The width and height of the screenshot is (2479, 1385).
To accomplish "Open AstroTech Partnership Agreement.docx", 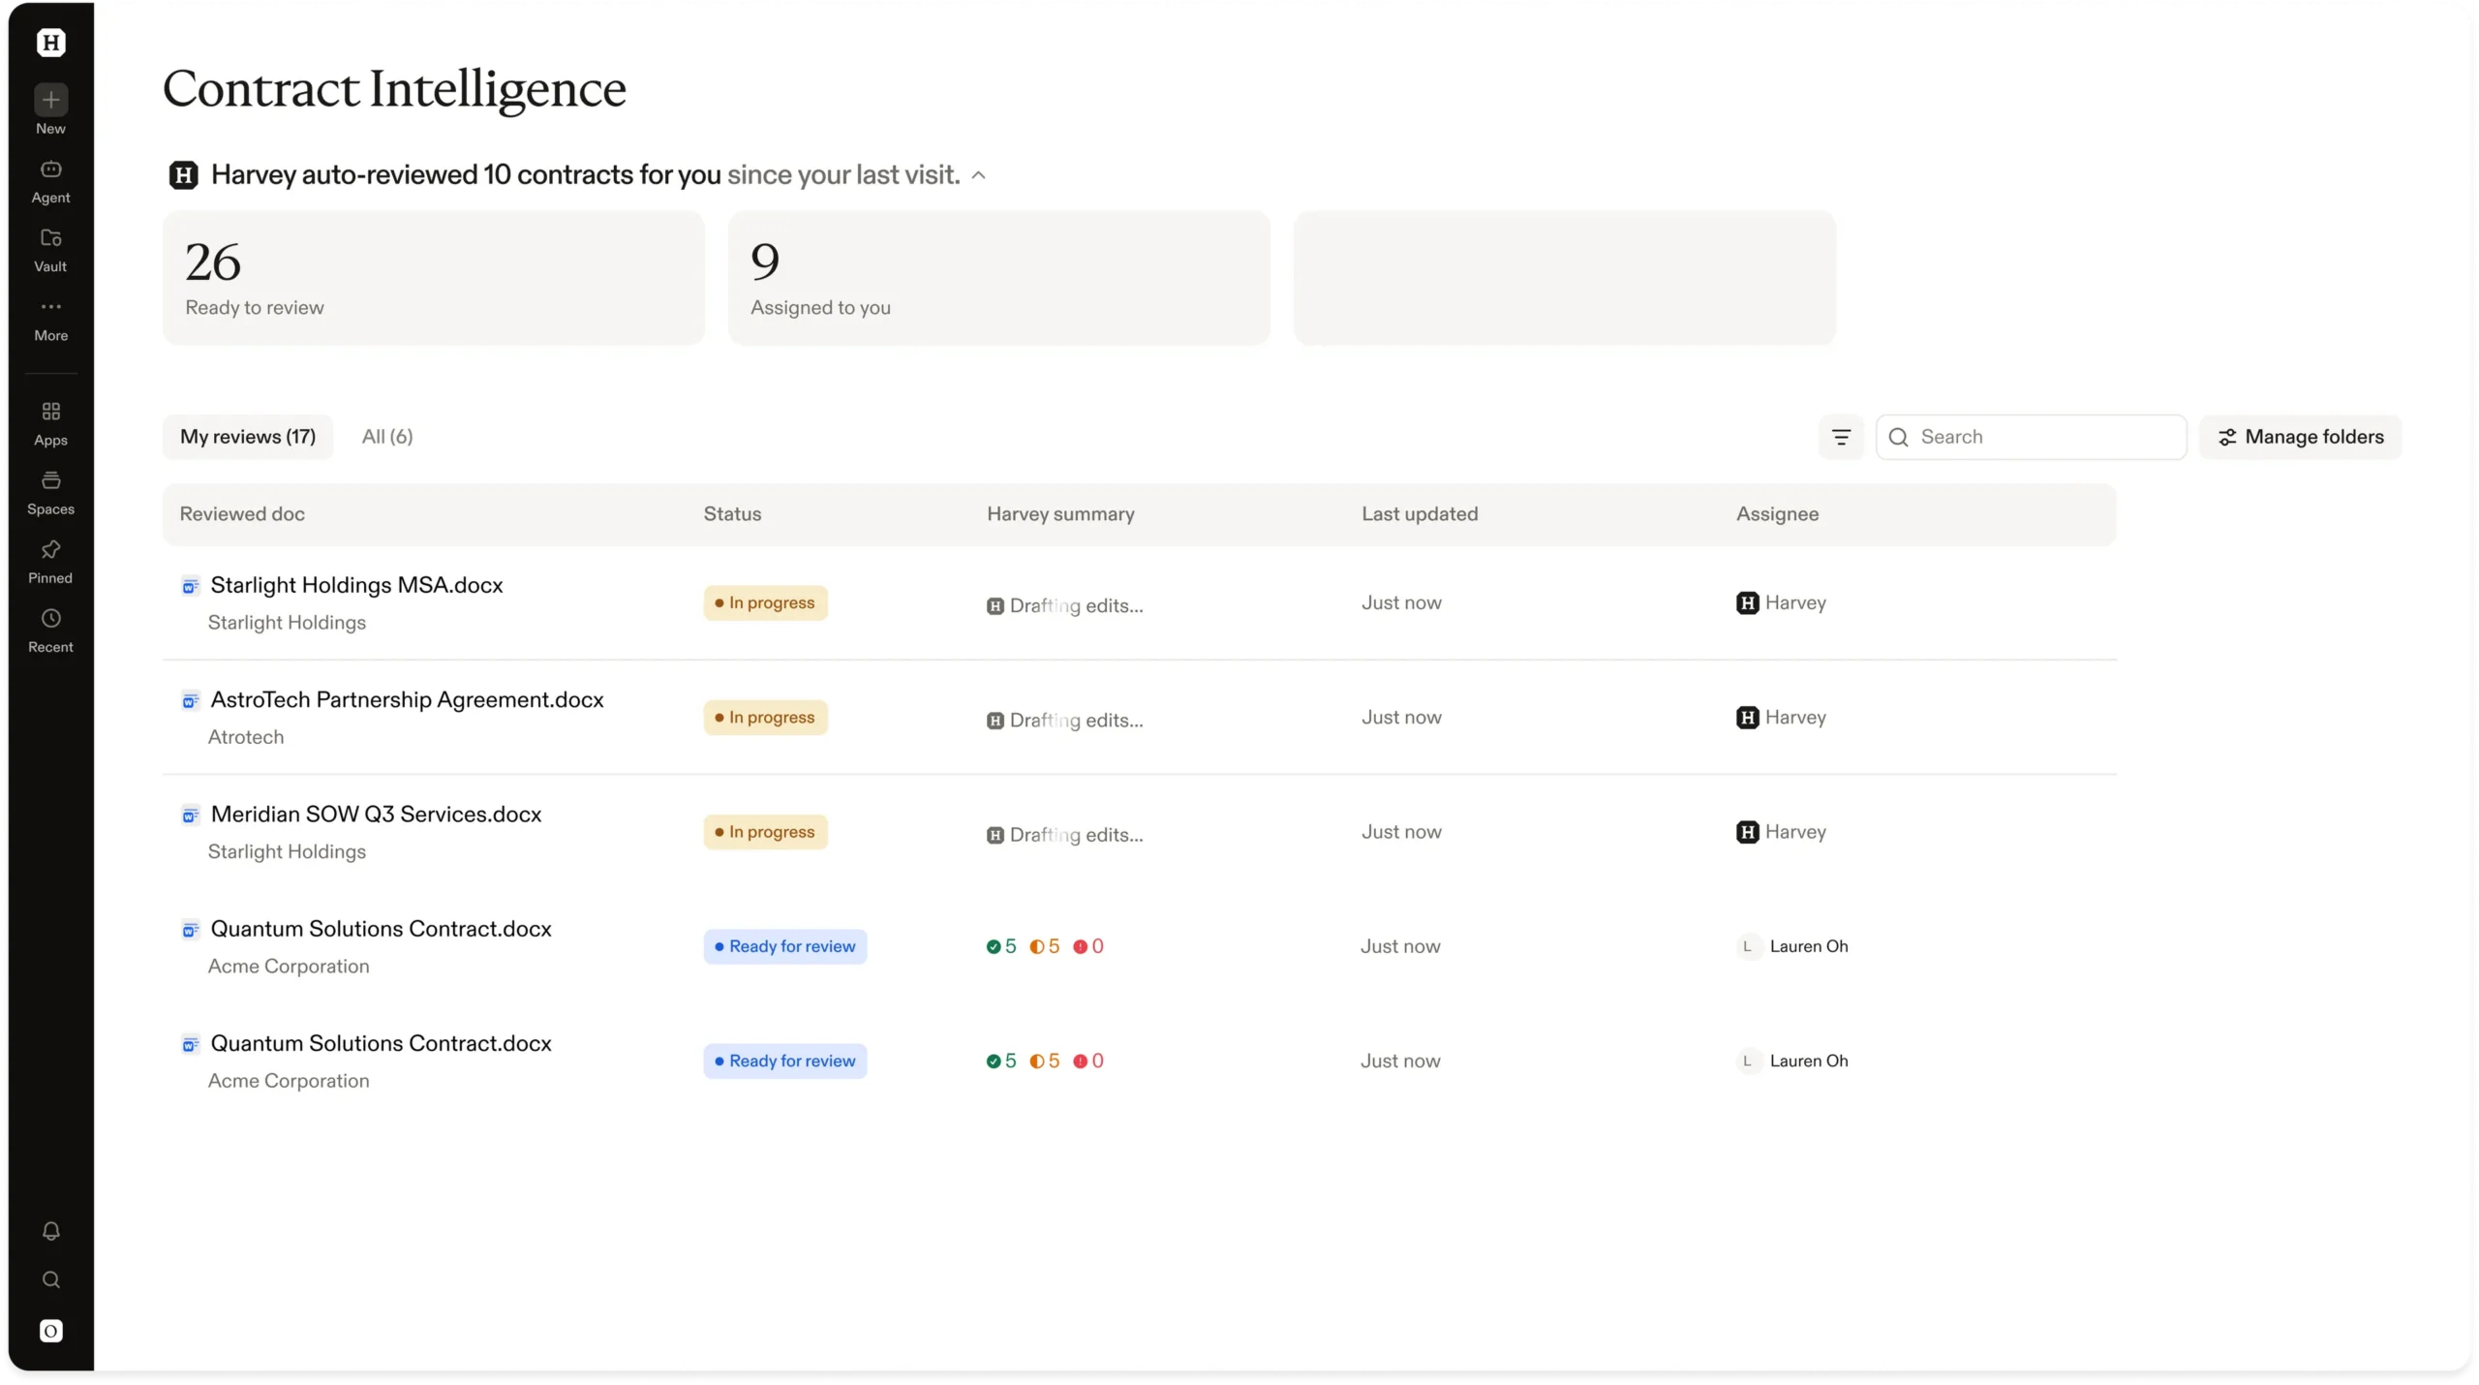I will (407, 699).
